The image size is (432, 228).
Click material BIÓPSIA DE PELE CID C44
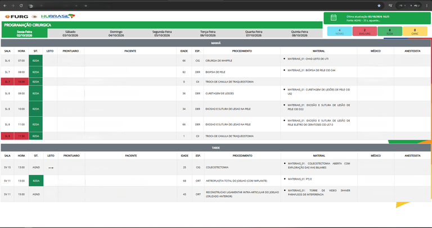(x=312, y=70)
